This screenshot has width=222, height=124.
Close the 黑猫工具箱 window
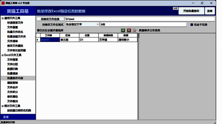coord(211,3)
